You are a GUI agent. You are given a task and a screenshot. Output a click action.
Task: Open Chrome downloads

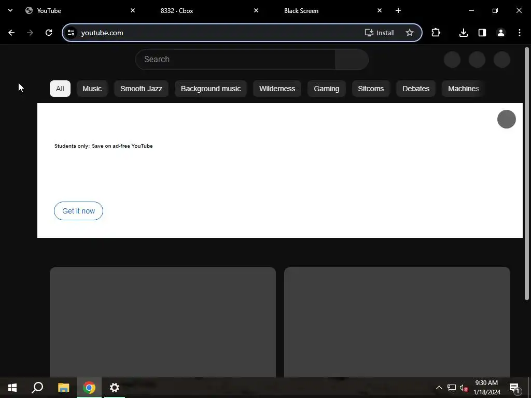464,33
